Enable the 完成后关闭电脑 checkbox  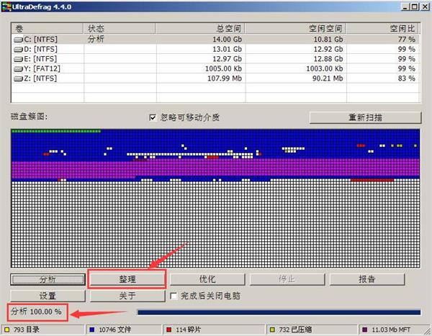point(174,296)
